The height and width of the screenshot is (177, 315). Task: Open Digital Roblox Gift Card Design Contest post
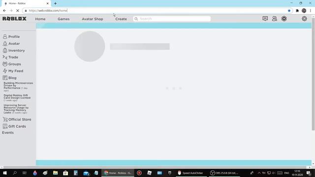tap(17, 97)
